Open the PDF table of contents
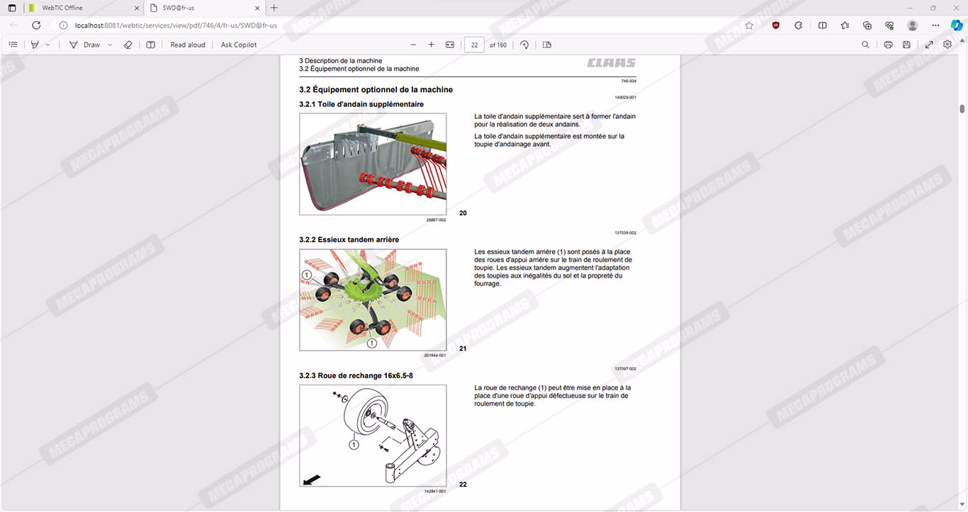 point(13,45)
